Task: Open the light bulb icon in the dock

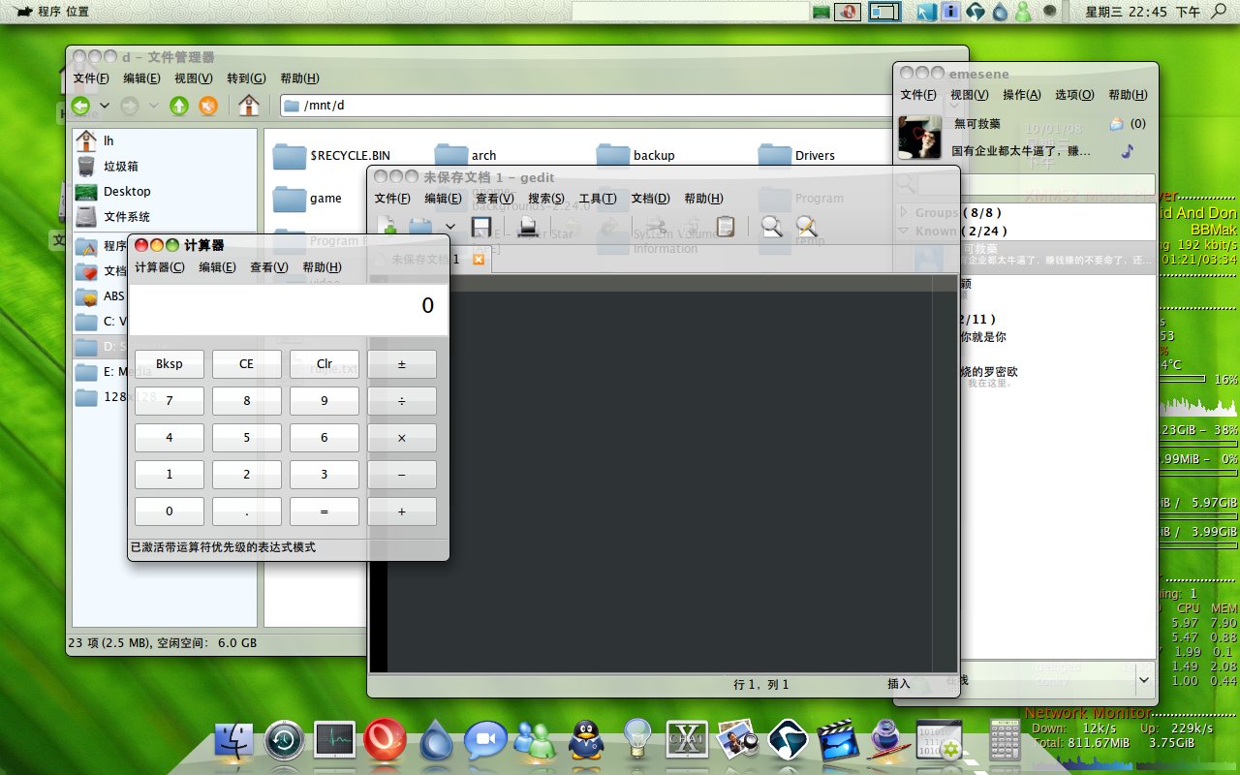Action: pyautogui.click(x=636, y=740)
